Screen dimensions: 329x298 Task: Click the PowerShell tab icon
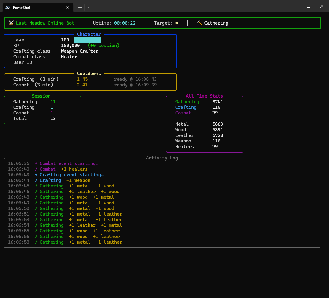pos(8,7)
